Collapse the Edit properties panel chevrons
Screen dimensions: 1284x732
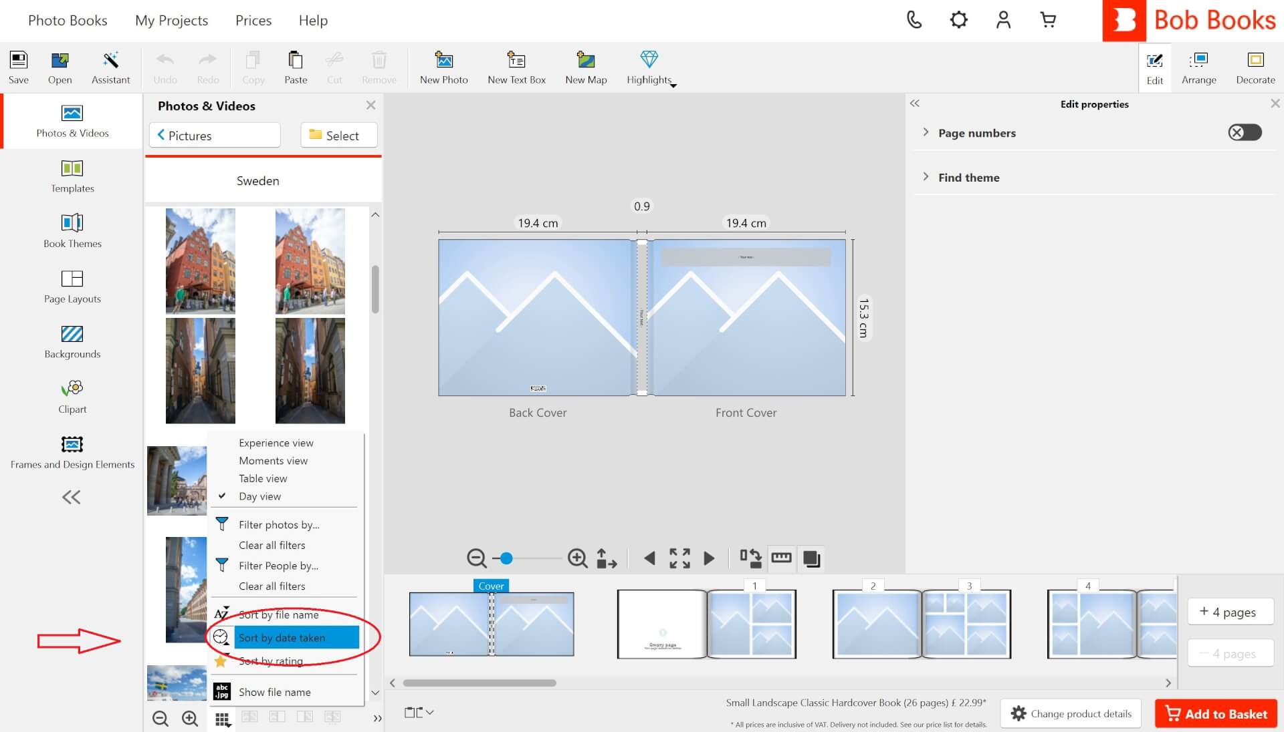click(x=915, y=104)
